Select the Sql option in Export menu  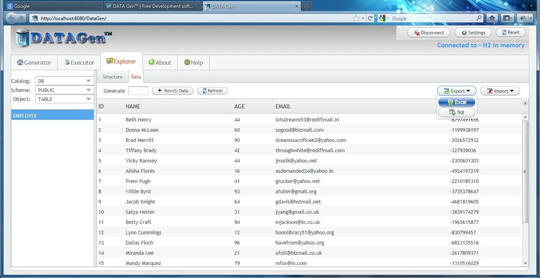coord(456,112)
